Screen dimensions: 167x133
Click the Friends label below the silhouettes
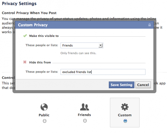tap(85, 115)
